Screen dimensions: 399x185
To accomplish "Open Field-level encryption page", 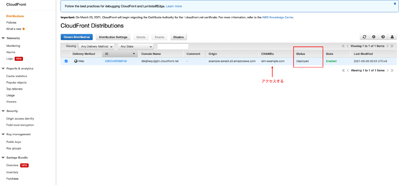I will pyautogui.click(x=20, y=125).
